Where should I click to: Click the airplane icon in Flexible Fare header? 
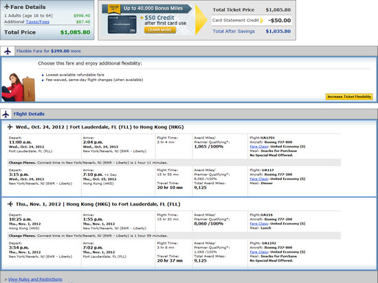(x=8, y=51)
